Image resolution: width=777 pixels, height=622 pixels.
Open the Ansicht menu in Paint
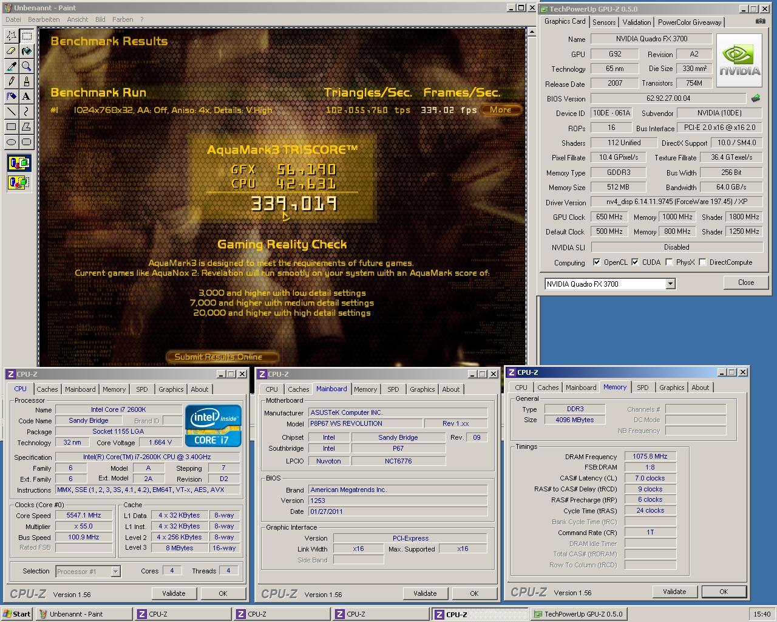coord(78,19)
